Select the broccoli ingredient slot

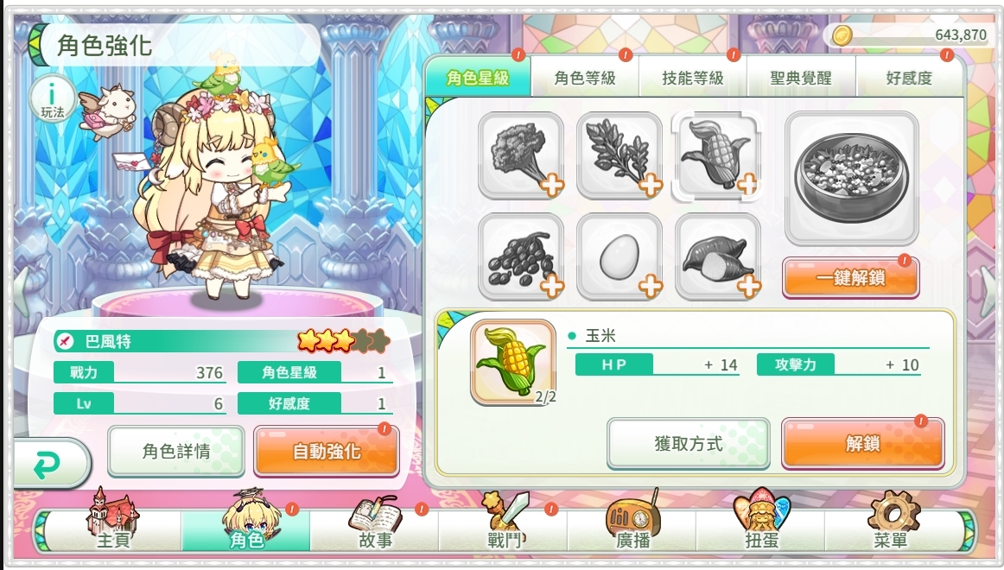click(x=520, y=155)
